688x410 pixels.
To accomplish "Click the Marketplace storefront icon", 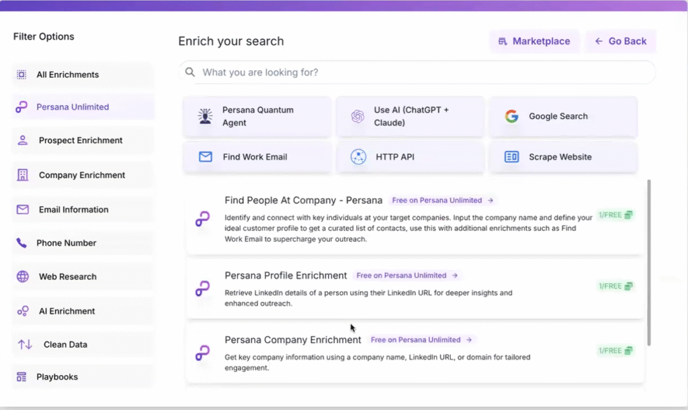I will point(503,41).
